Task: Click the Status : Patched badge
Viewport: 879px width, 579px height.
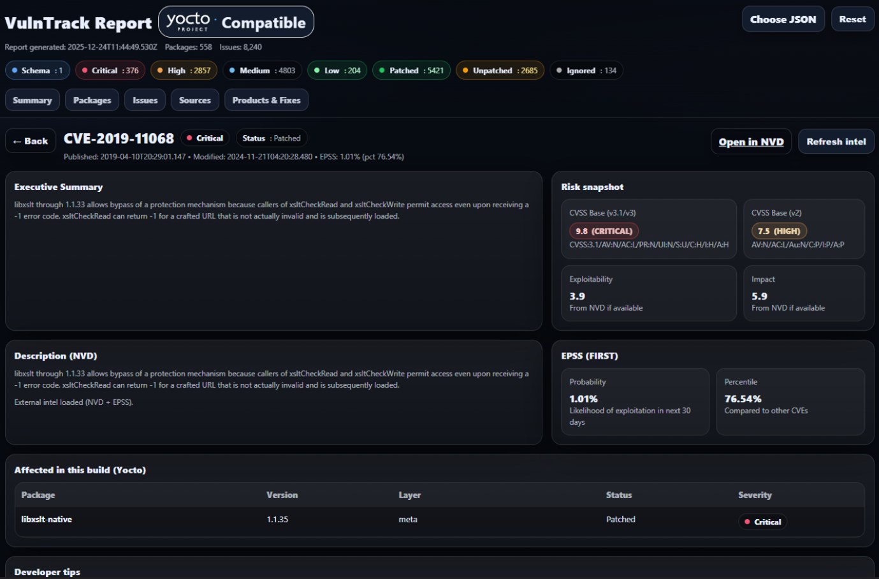Action: (x=272, y=138)
